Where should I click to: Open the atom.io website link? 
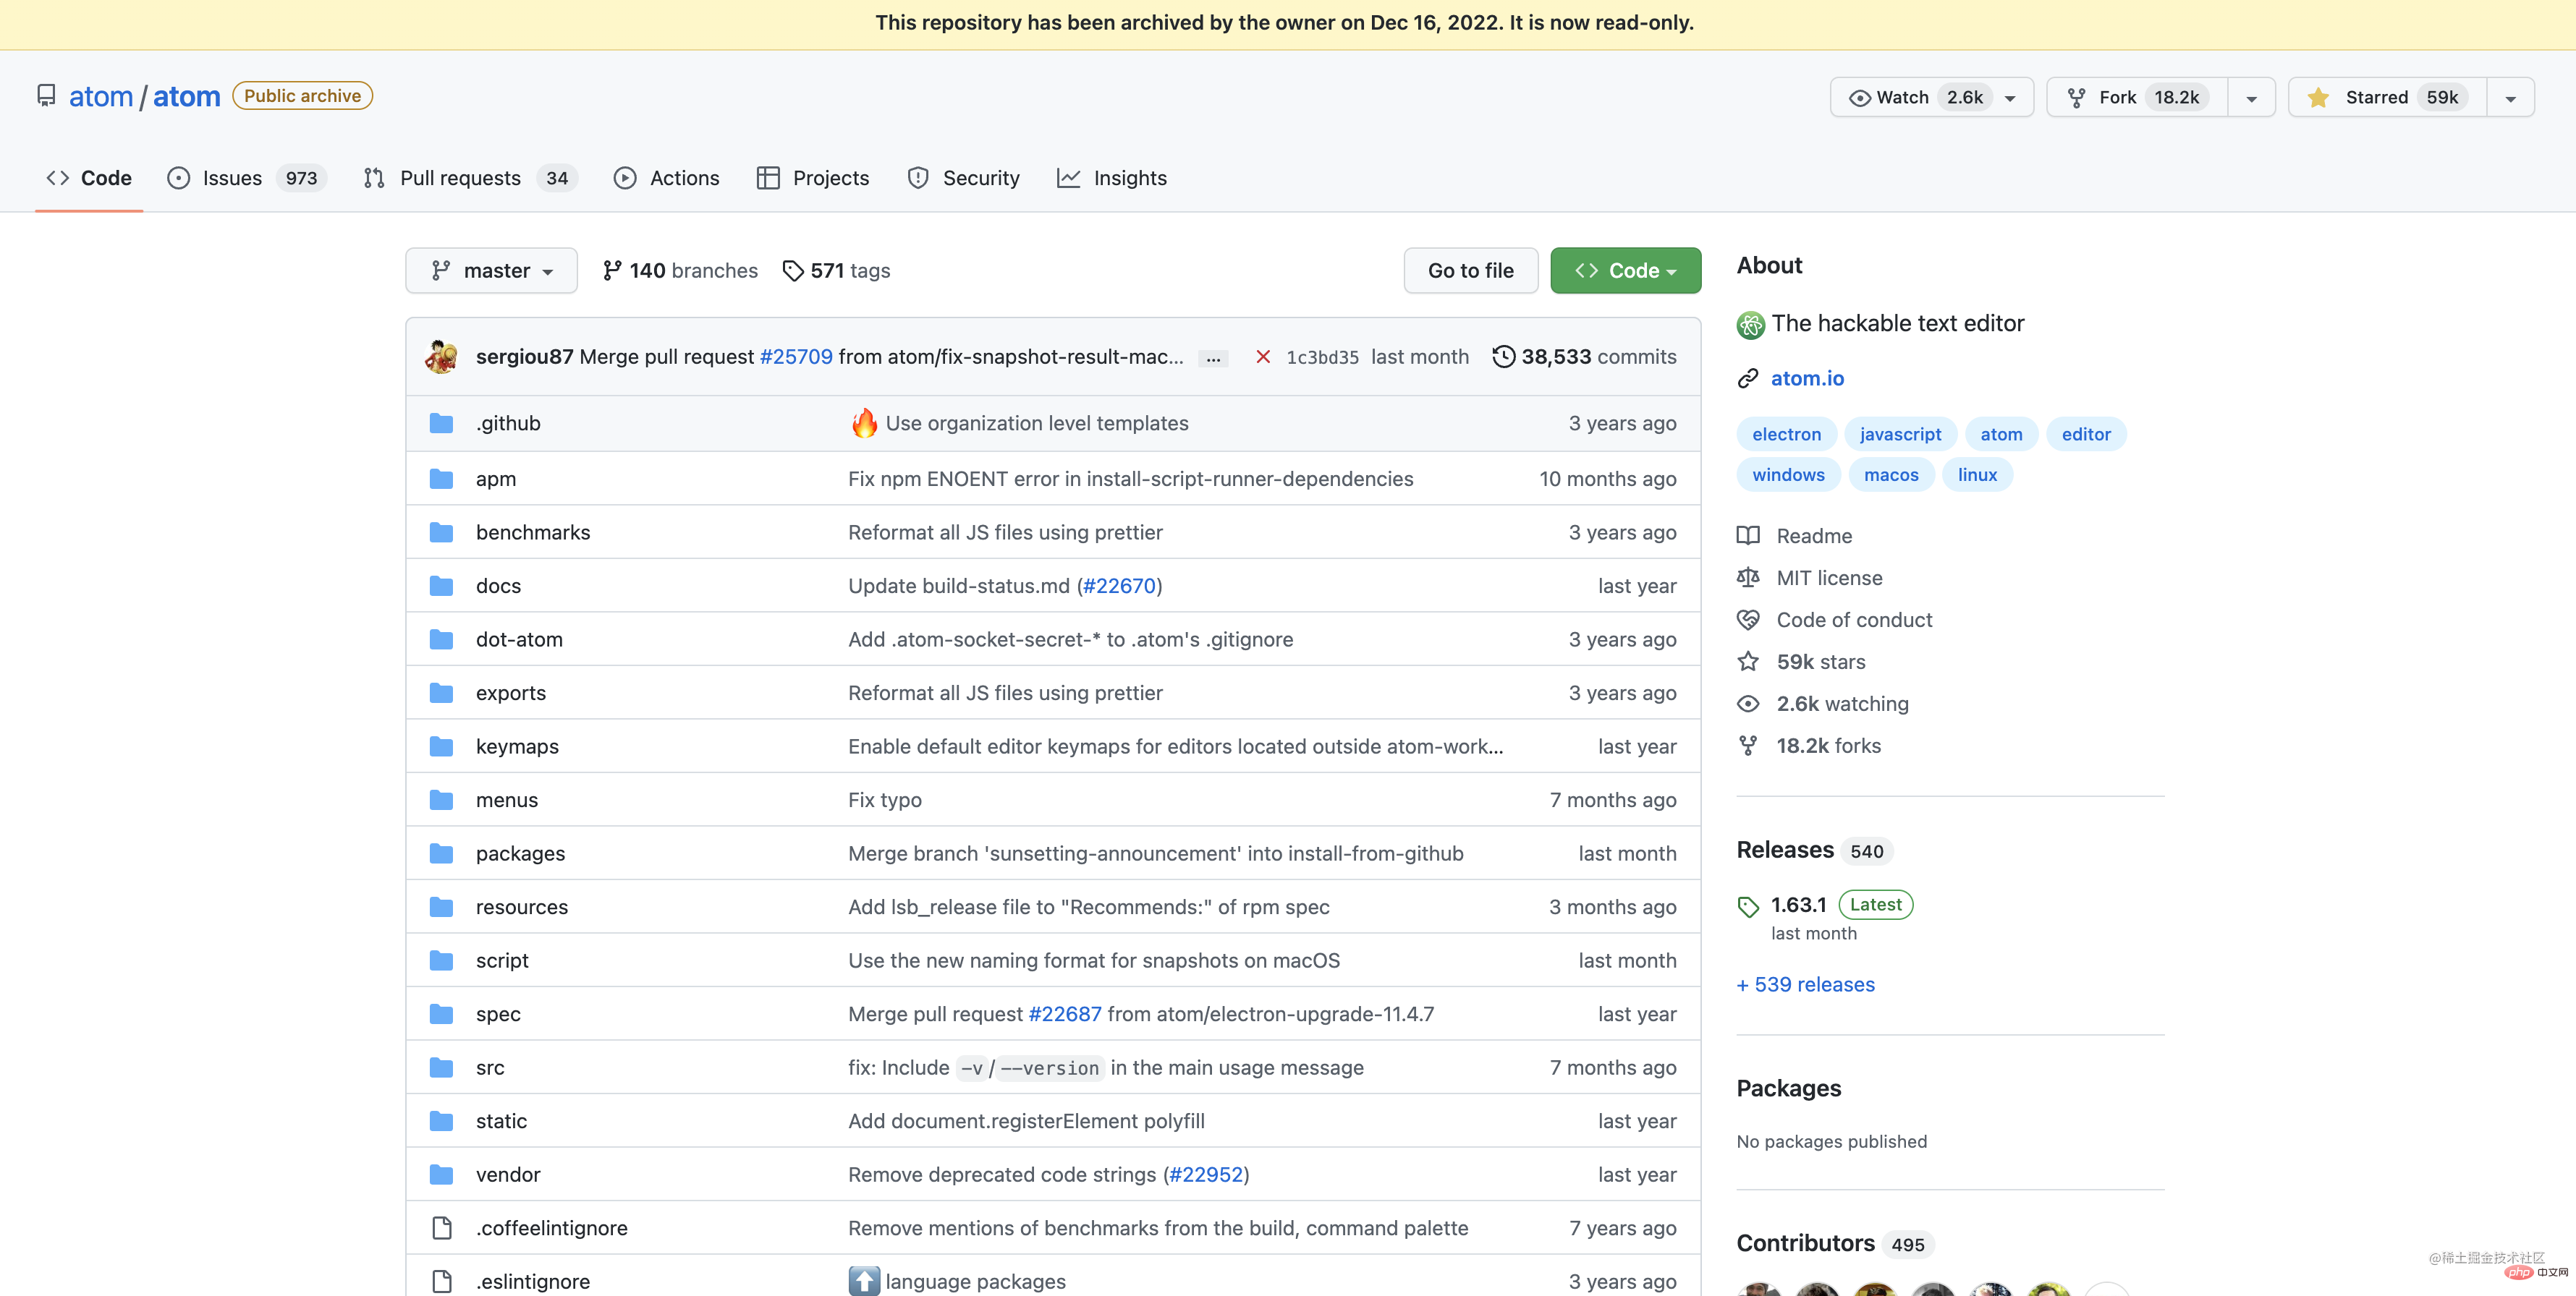(x=1807, y=379)
